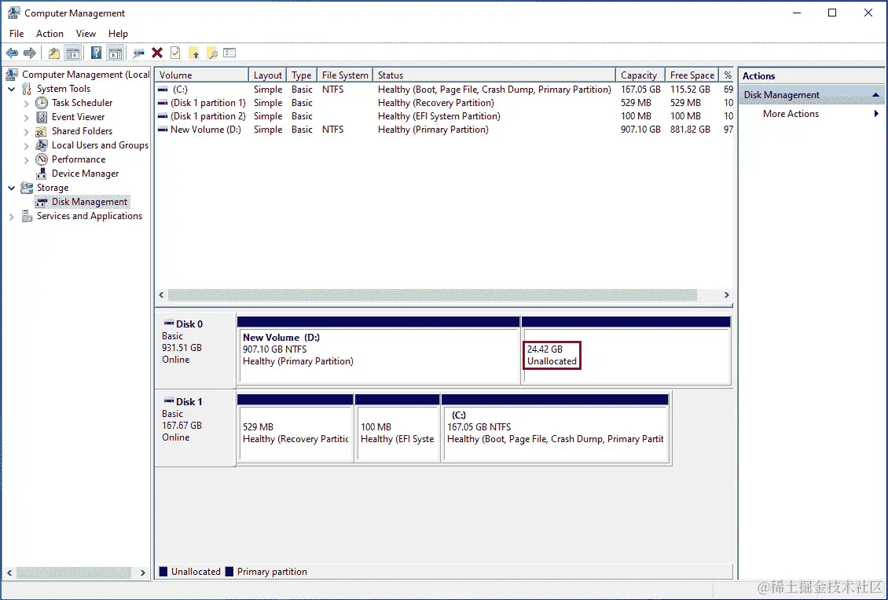Click the System Tools icon in tree
Screen dimensions: 888x600
pos(27,89)
